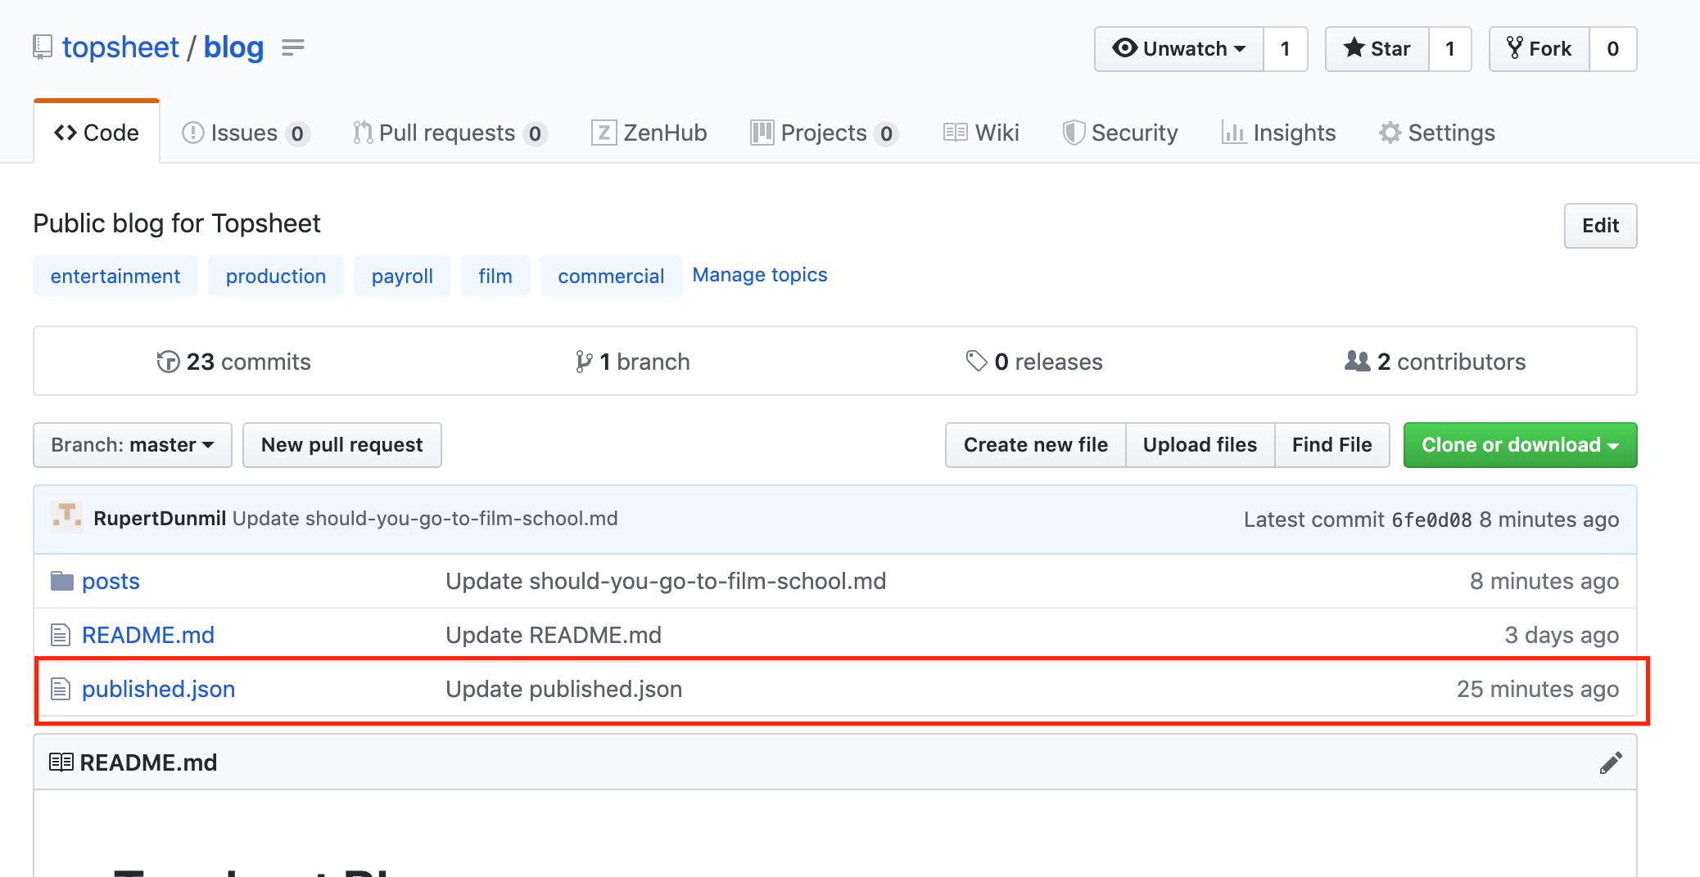Select the entertainment topic tag
The height and width of the screenshot is (877, 1700).
click(115, 277)
